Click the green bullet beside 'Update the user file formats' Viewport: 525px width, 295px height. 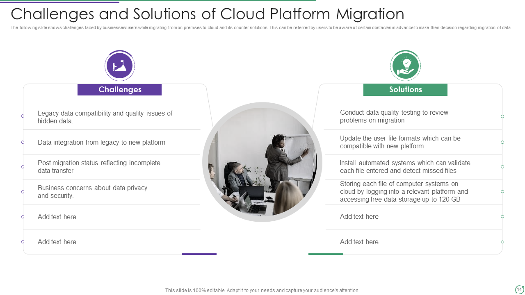[x=502, y=142]
